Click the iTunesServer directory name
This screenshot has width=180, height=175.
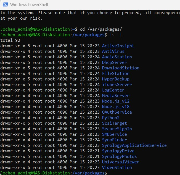pyautogui.click(x=117, y=85)
